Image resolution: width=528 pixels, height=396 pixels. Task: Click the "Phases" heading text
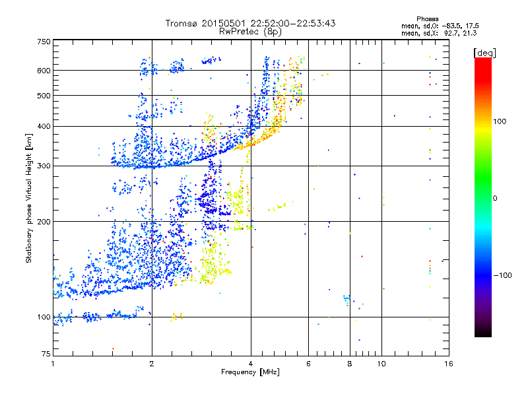click(427, 19)
